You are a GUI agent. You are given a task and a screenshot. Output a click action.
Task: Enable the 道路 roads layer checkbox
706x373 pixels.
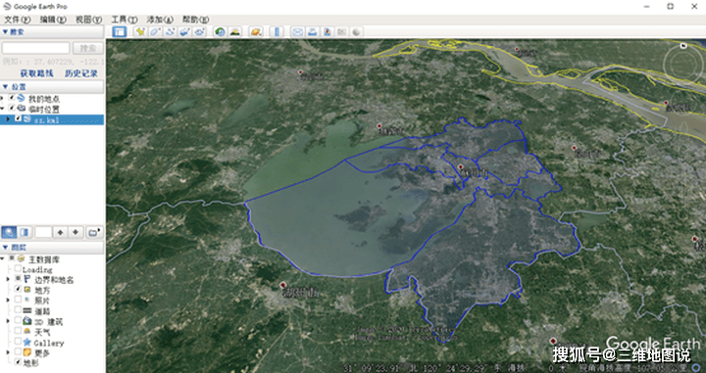point(18,310)
